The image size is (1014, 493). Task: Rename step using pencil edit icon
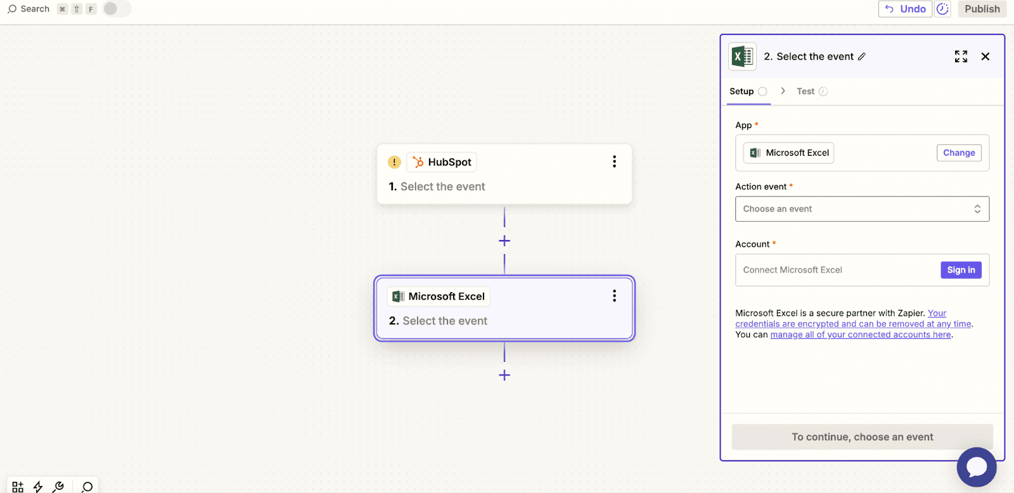click(862, 56)
